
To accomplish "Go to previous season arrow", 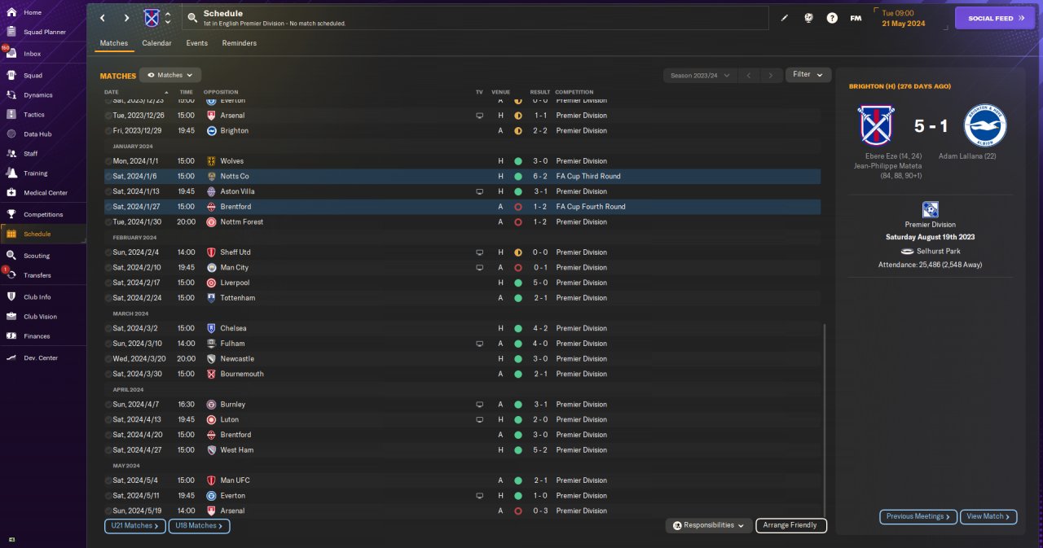I will (749, 75).
